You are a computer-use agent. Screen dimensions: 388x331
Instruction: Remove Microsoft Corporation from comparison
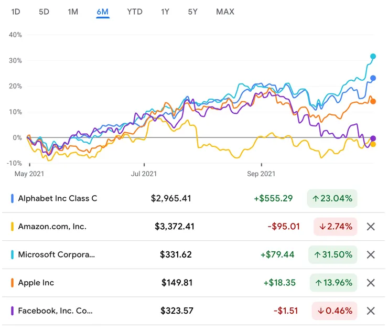click(371, 254)
